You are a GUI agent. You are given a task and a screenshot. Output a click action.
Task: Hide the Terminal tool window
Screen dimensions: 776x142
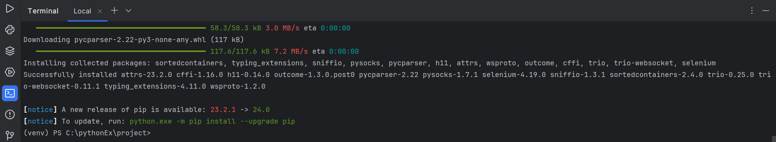[x=766, y=11]
